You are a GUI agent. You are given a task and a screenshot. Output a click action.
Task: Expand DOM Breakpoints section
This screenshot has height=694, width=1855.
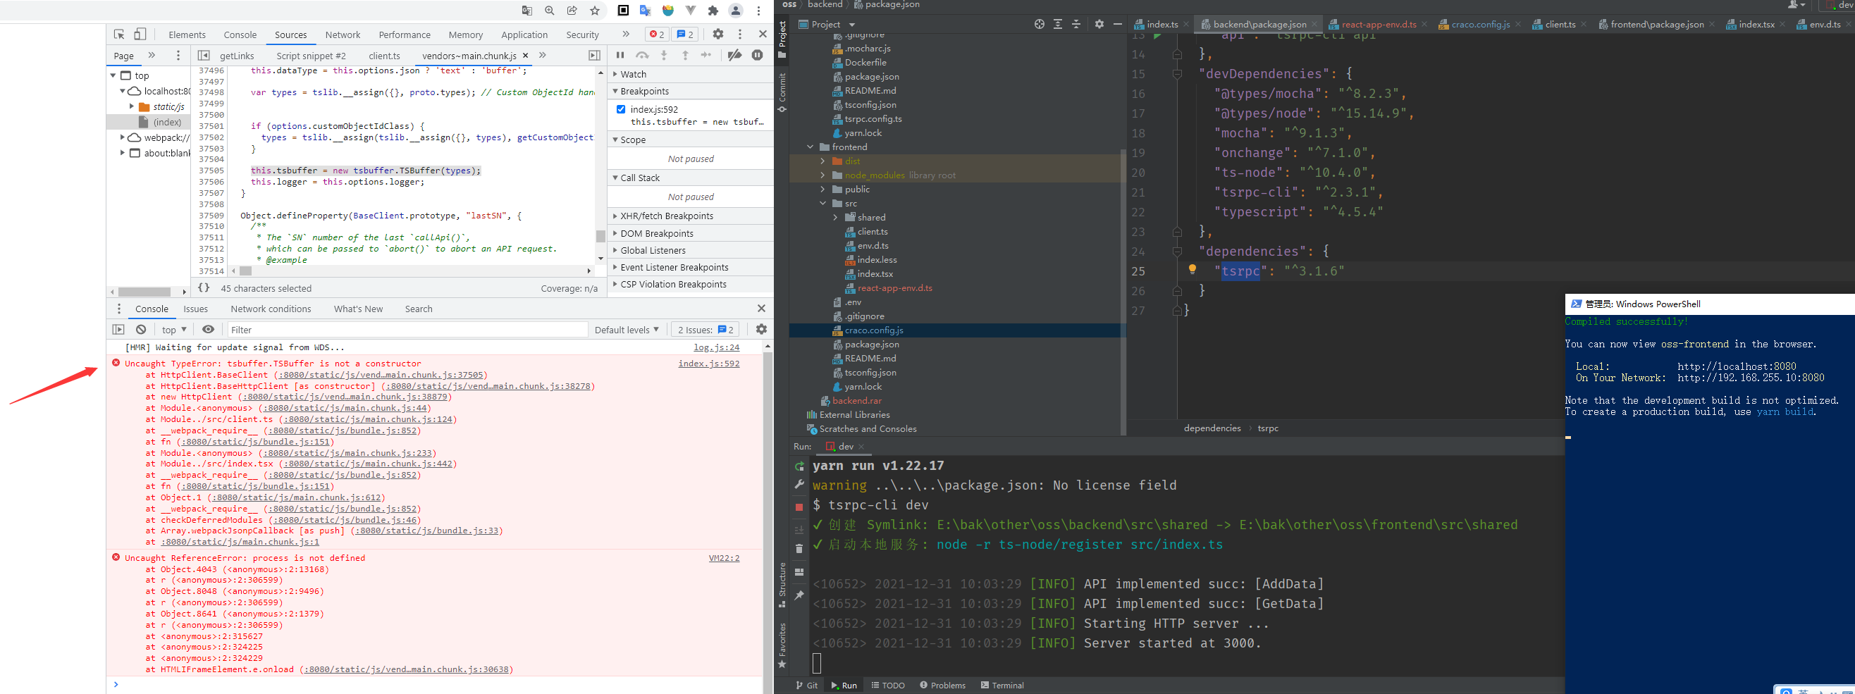click(x=615, y=233)
